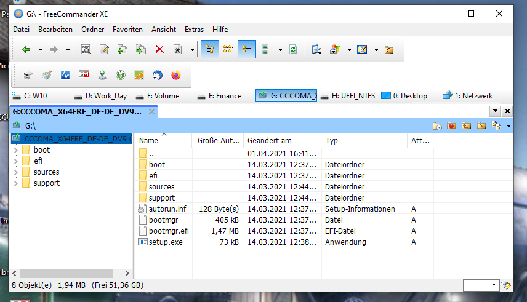Click the thumbnails view icon

[265, 50]
